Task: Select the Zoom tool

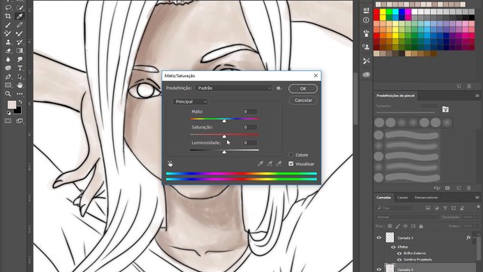Action: [8, 94]
